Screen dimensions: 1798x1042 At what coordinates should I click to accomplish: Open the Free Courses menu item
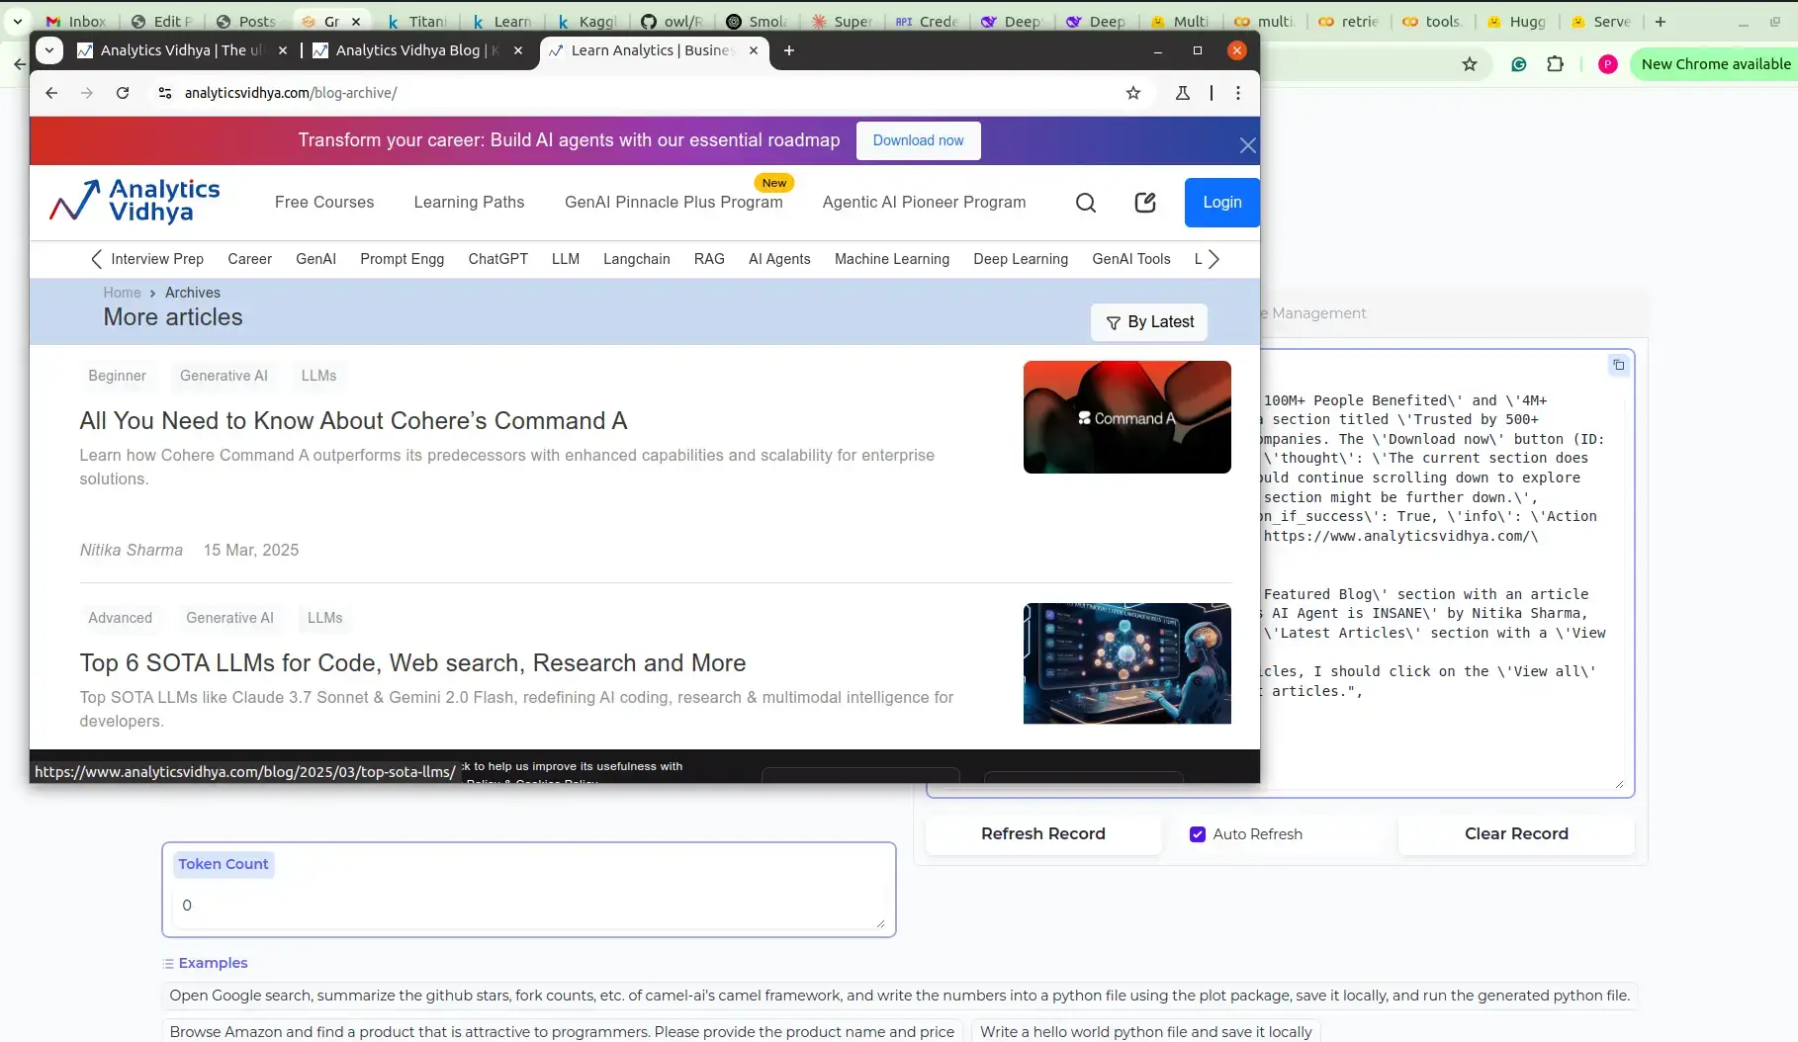[x=324, y=203]
